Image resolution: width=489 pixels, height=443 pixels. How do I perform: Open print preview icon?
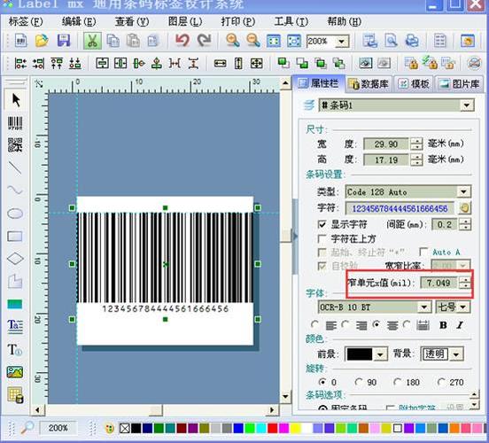coord(391,41)
